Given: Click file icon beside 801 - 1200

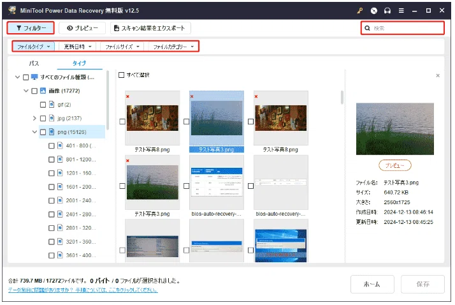Looking at the screenshot, I should (60, 159).
